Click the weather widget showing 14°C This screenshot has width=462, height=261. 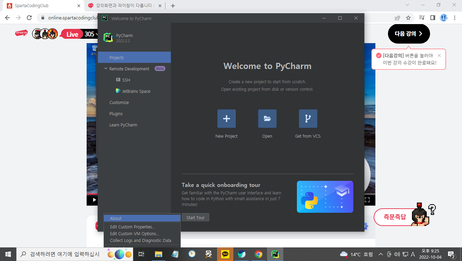(x=356, y=254)
